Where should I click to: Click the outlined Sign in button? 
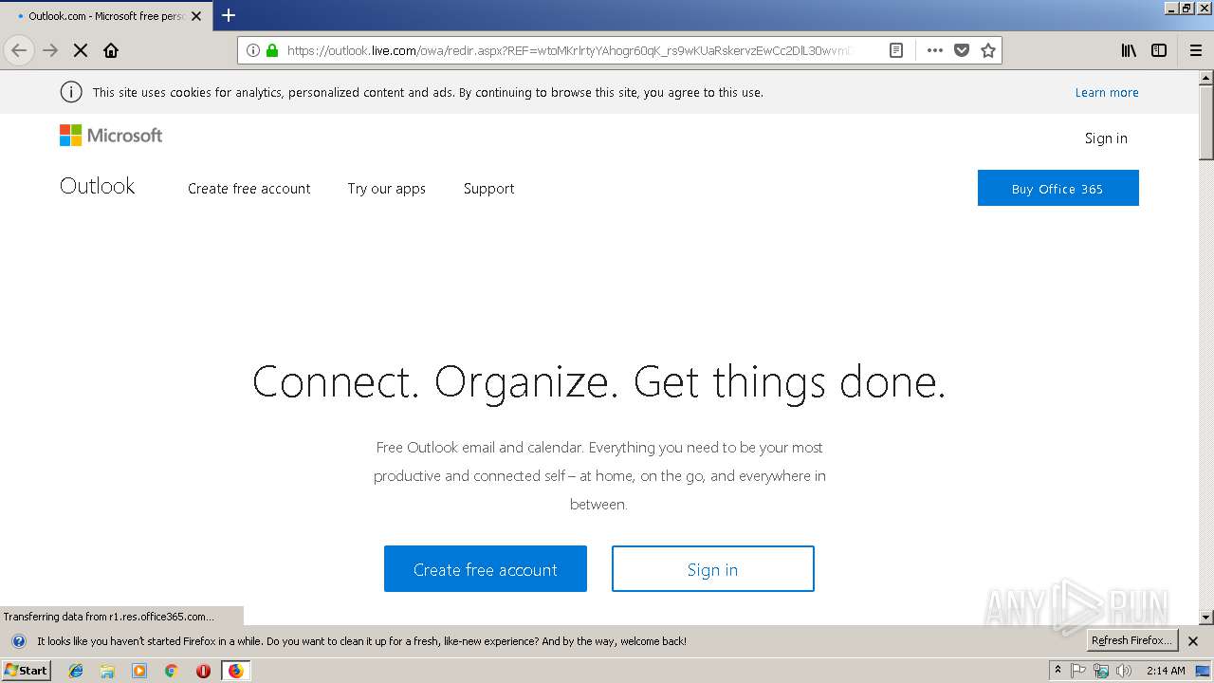(x=713, y=569)
